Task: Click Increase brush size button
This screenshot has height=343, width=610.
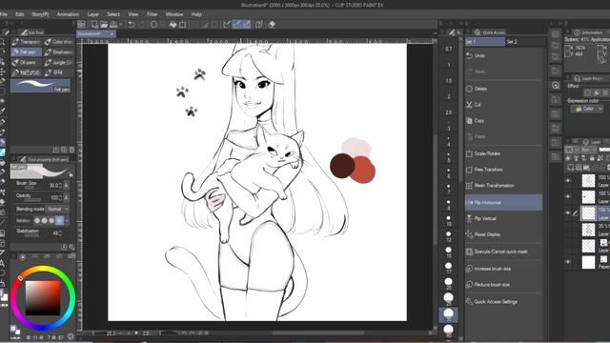Action: point(503,269)
